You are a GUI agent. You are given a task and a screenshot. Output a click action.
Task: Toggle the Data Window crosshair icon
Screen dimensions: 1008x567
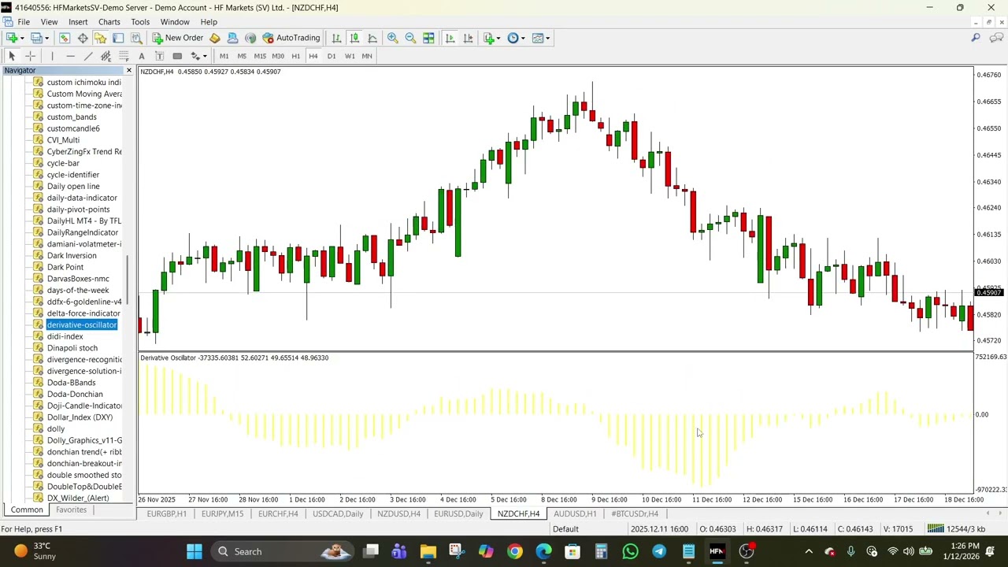83,38
